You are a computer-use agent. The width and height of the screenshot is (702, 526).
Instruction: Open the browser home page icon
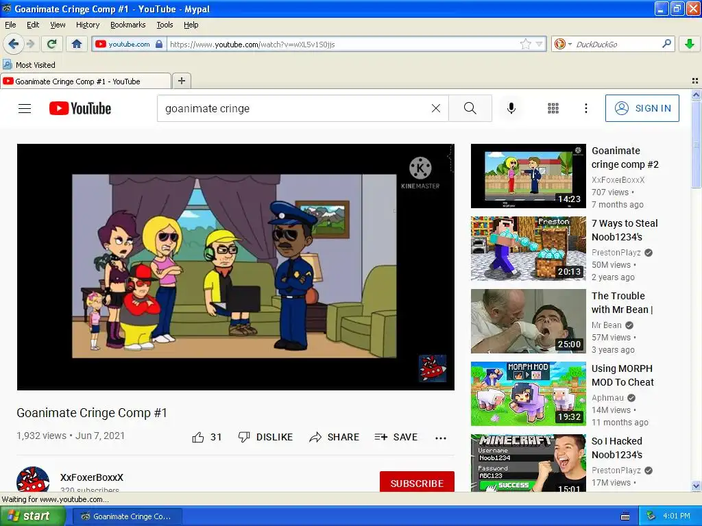tap(77, 44)
